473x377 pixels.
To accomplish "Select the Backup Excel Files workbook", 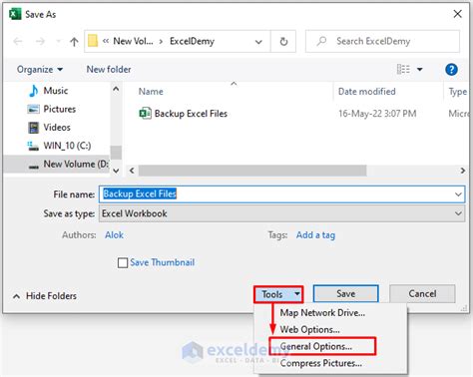I will pyautogui.click(x=191, y=114).
